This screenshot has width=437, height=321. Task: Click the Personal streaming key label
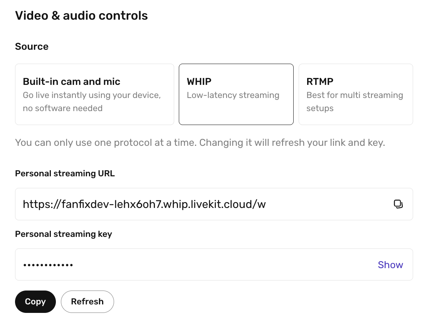point(63,234)
